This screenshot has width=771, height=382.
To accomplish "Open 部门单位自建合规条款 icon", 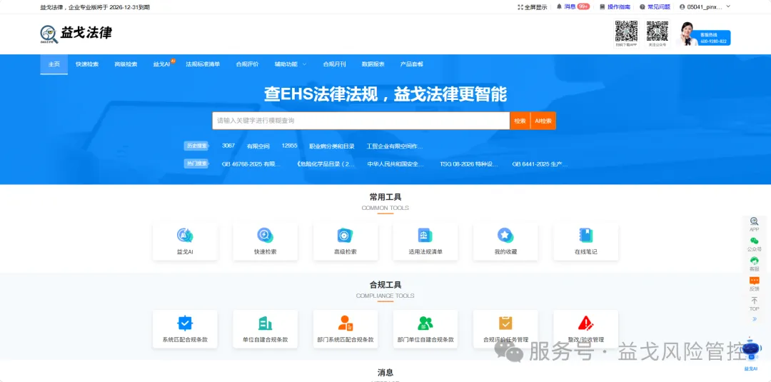I will tap(425, 323).
